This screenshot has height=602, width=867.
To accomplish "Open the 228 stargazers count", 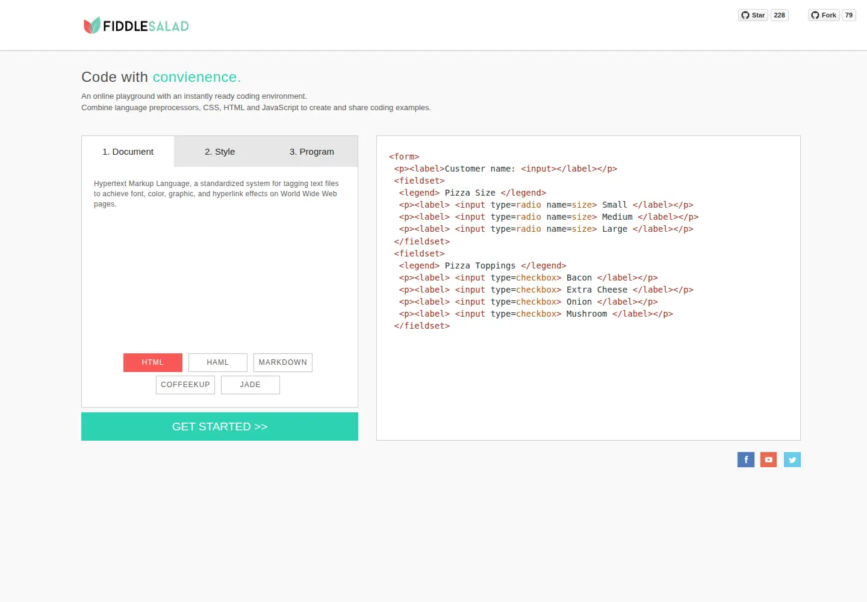I will [780, 15].
